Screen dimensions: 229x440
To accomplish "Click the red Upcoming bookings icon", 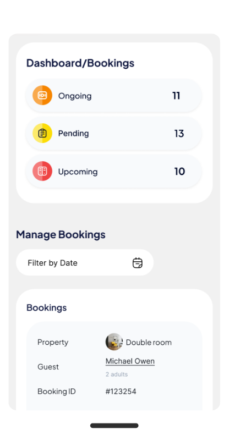I will pyautogui.click(x=42, y=171).
